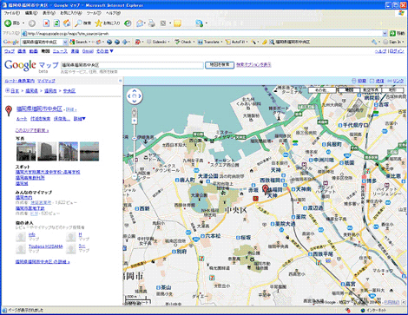Screen dimensions: 408x315
Task: Reload the page with the Refresh icon
Action: tap(56, 23)
